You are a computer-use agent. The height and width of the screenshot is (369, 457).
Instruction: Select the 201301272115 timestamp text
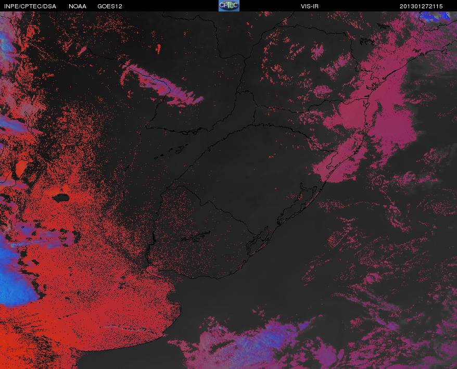coord(421,6)
